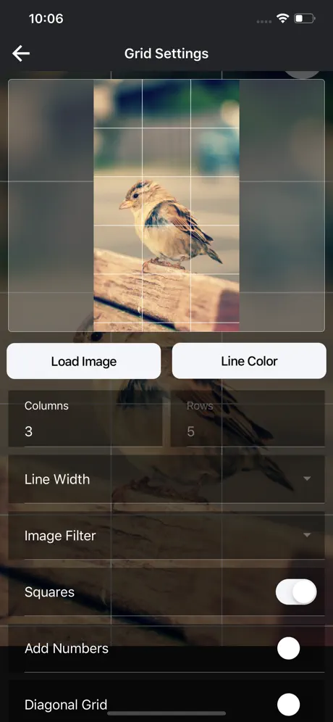The image size is (333, 722).
Task: Tap the clock in status bar
Action: coord(46,18)
